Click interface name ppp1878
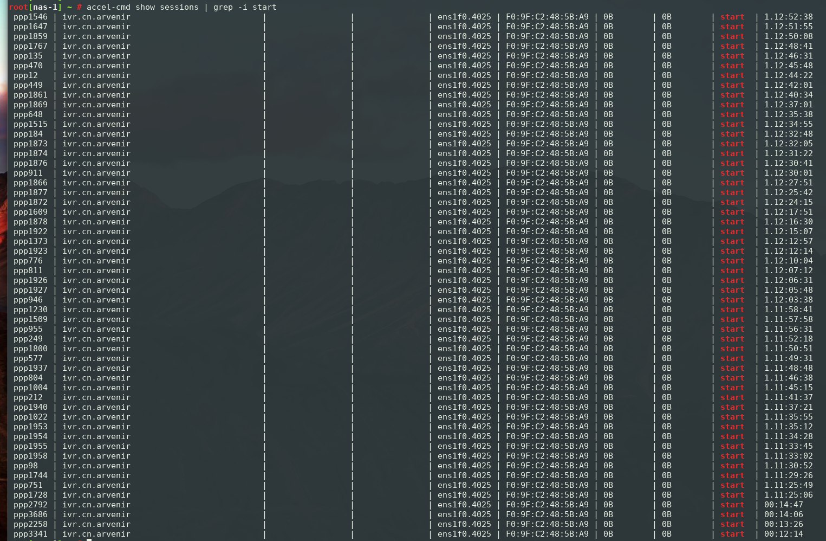The image size is (826, 541). pyautogui.click(x=31, y=222)
